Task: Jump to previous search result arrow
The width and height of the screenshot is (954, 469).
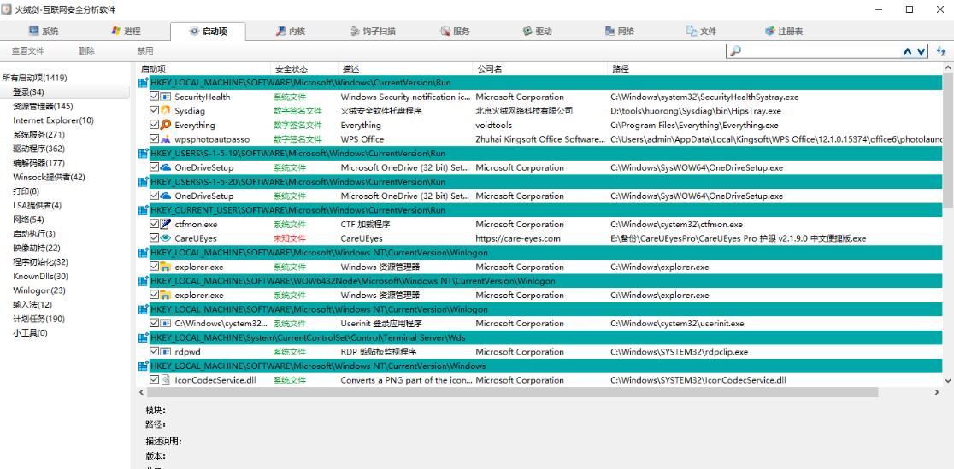Action: click(908, 52)
